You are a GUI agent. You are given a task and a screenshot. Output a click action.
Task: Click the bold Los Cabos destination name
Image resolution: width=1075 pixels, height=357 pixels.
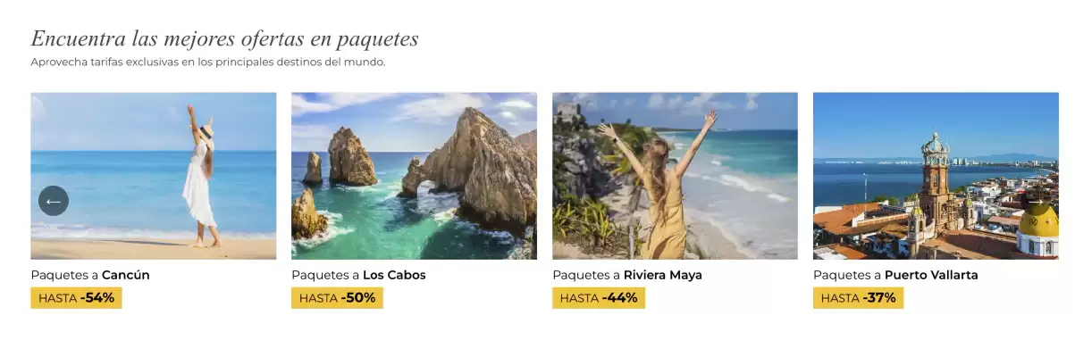394,275
